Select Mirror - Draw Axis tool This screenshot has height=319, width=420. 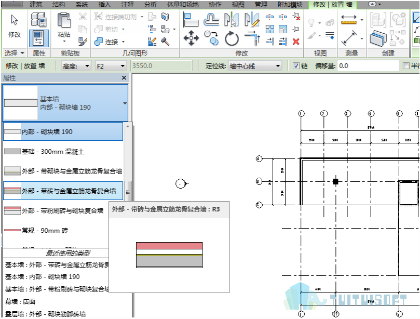252,20
